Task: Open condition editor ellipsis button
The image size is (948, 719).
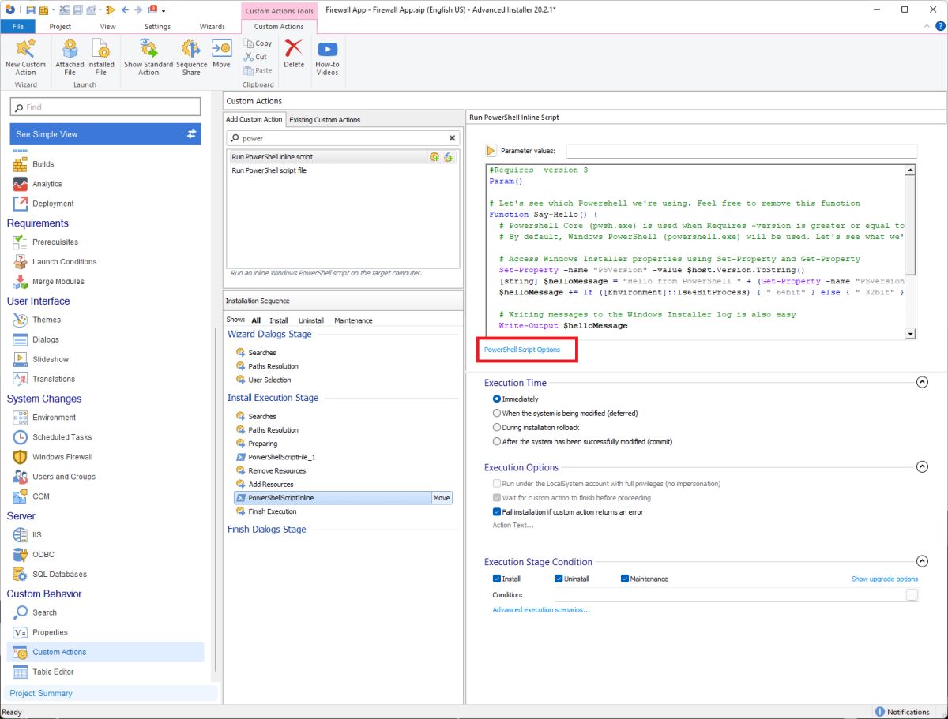Action: pos(912,596)
